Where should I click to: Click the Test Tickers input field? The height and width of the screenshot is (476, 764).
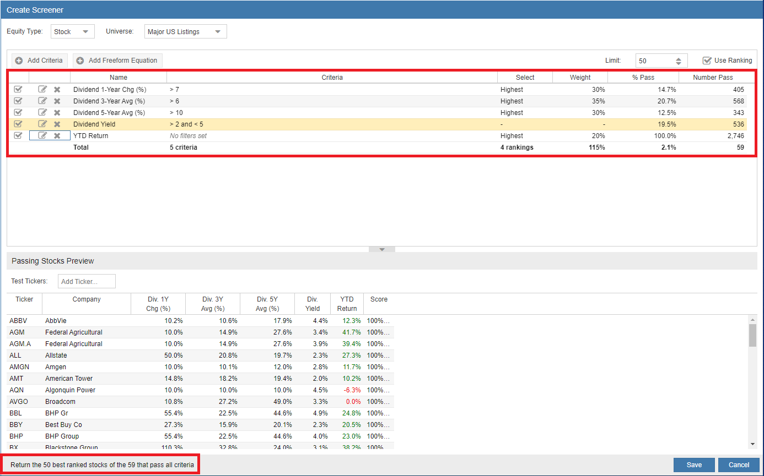click(87, 281)
